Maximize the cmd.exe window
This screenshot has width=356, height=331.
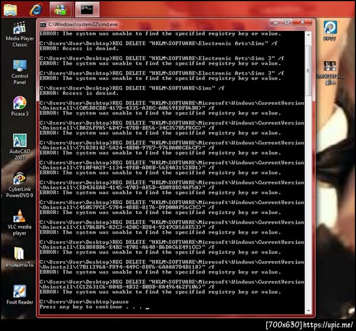point(287,23)
